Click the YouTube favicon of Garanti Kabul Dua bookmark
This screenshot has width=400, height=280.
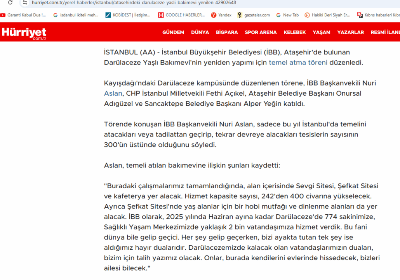tap(3, 15)
